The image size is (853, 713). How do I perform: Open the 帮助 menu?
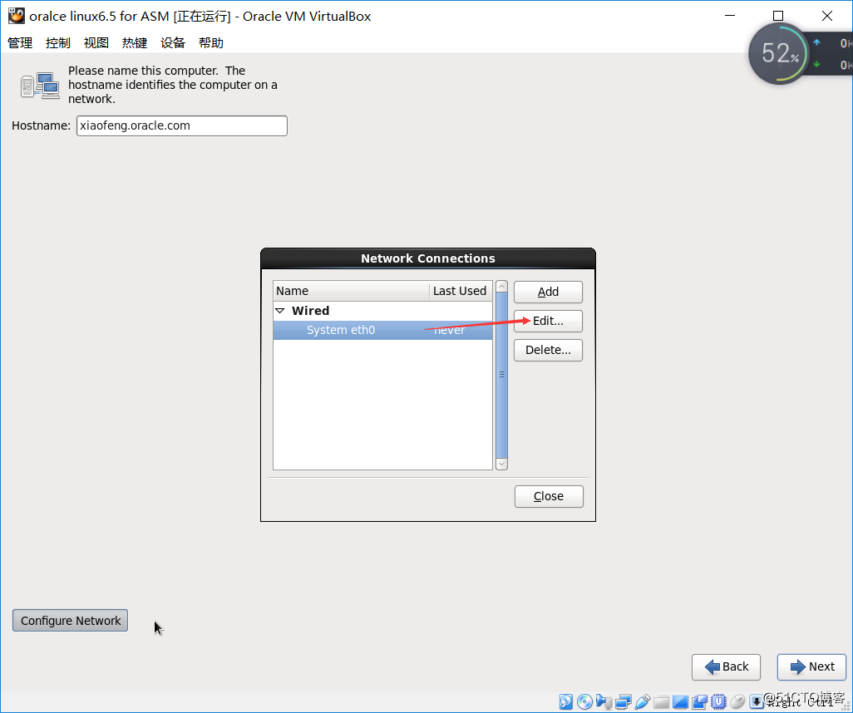[211, 43]
